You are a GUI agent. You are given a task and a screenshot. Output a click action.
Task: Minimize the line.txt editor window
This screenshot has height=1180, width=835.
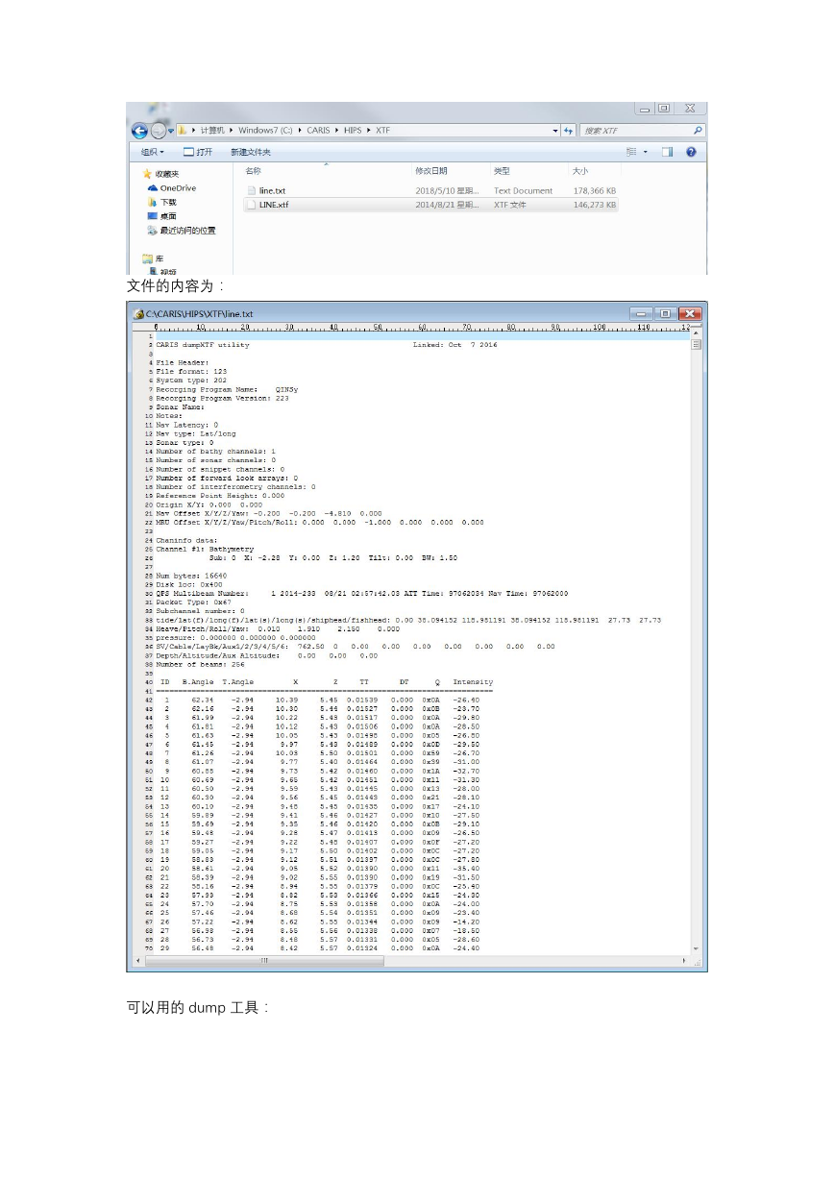pyautogui.click(x=641, y=313)
